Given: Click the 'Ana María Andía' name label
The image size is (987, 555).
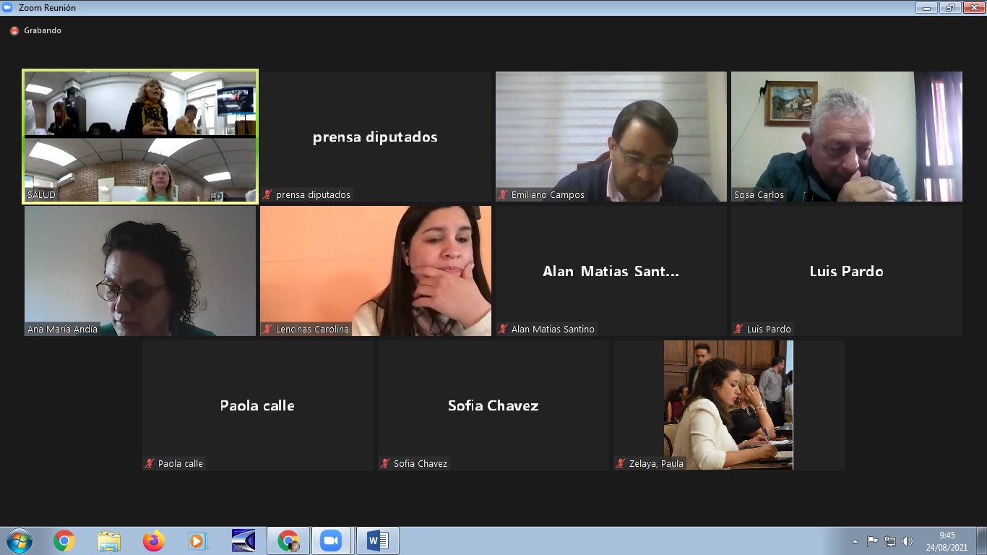Looking at the screenshot, I should click(62, 330).
